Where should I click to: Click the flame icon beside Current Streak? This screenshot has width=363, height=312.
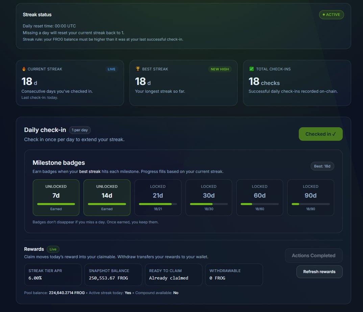coord(24,69)
